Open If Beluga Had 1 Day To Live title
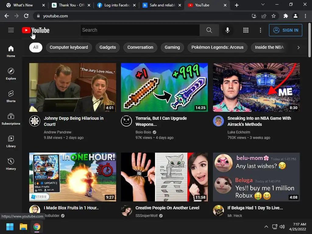This screenshot has width=312, height=234. 255,208
